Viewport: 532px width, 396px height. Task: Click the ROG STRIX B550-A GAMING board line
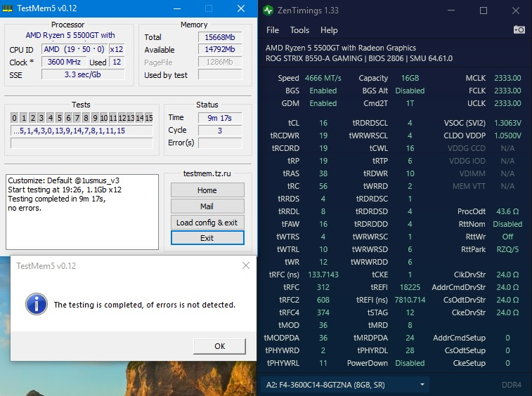pyautogui.click(x=359, y=58)
